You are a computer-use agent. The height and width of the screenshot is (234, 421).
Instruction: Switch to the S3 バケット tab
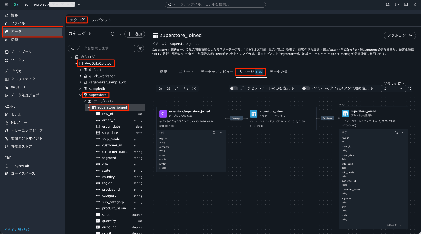(101, 20)
